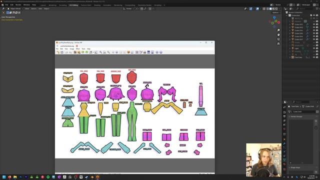Close the image tab in XnView
The image size is (320, 180).
(x=77, y=46)
